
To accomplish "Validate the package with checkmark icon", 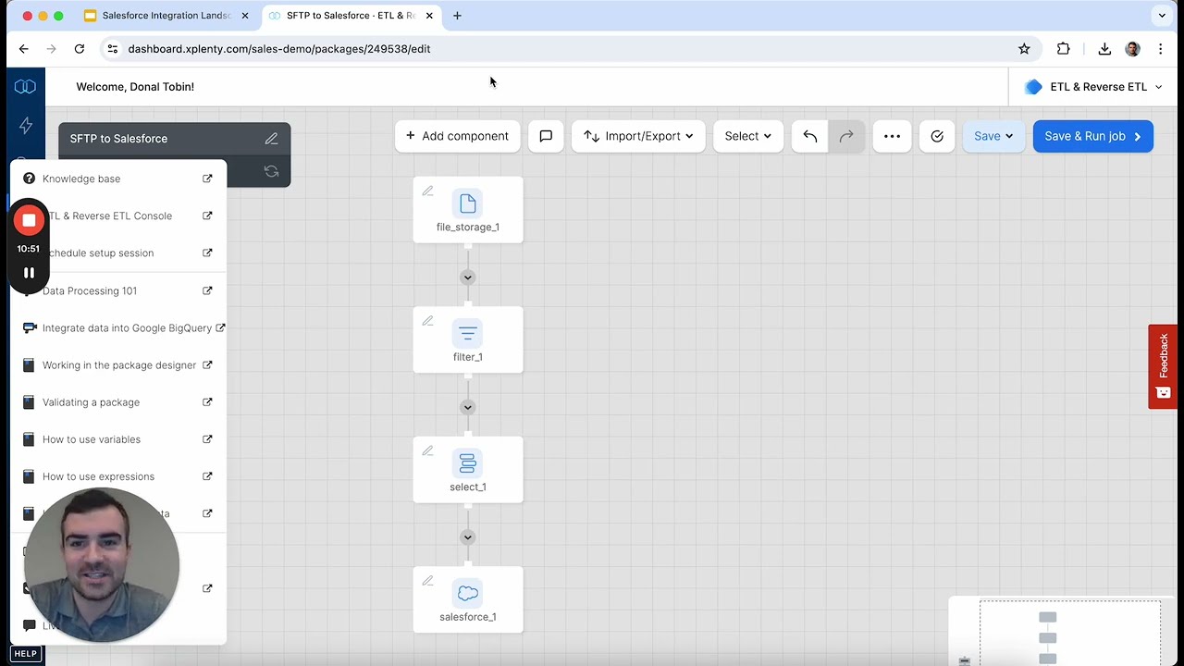I will point(937,136).
